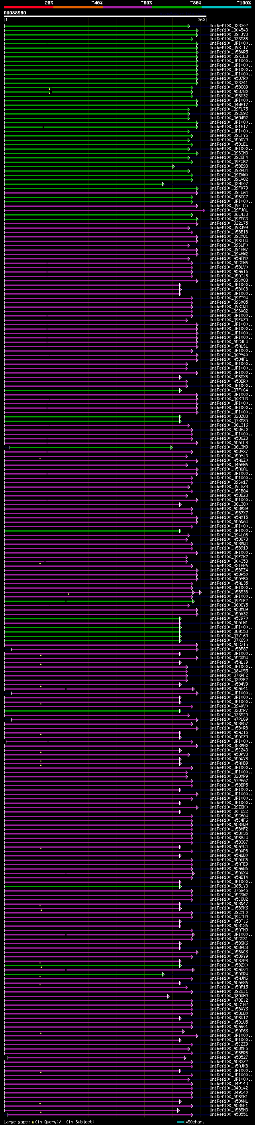Click the UniRef100_Q4W6T7 hit label
255x1125 pixels.
(x=229, y=105)
